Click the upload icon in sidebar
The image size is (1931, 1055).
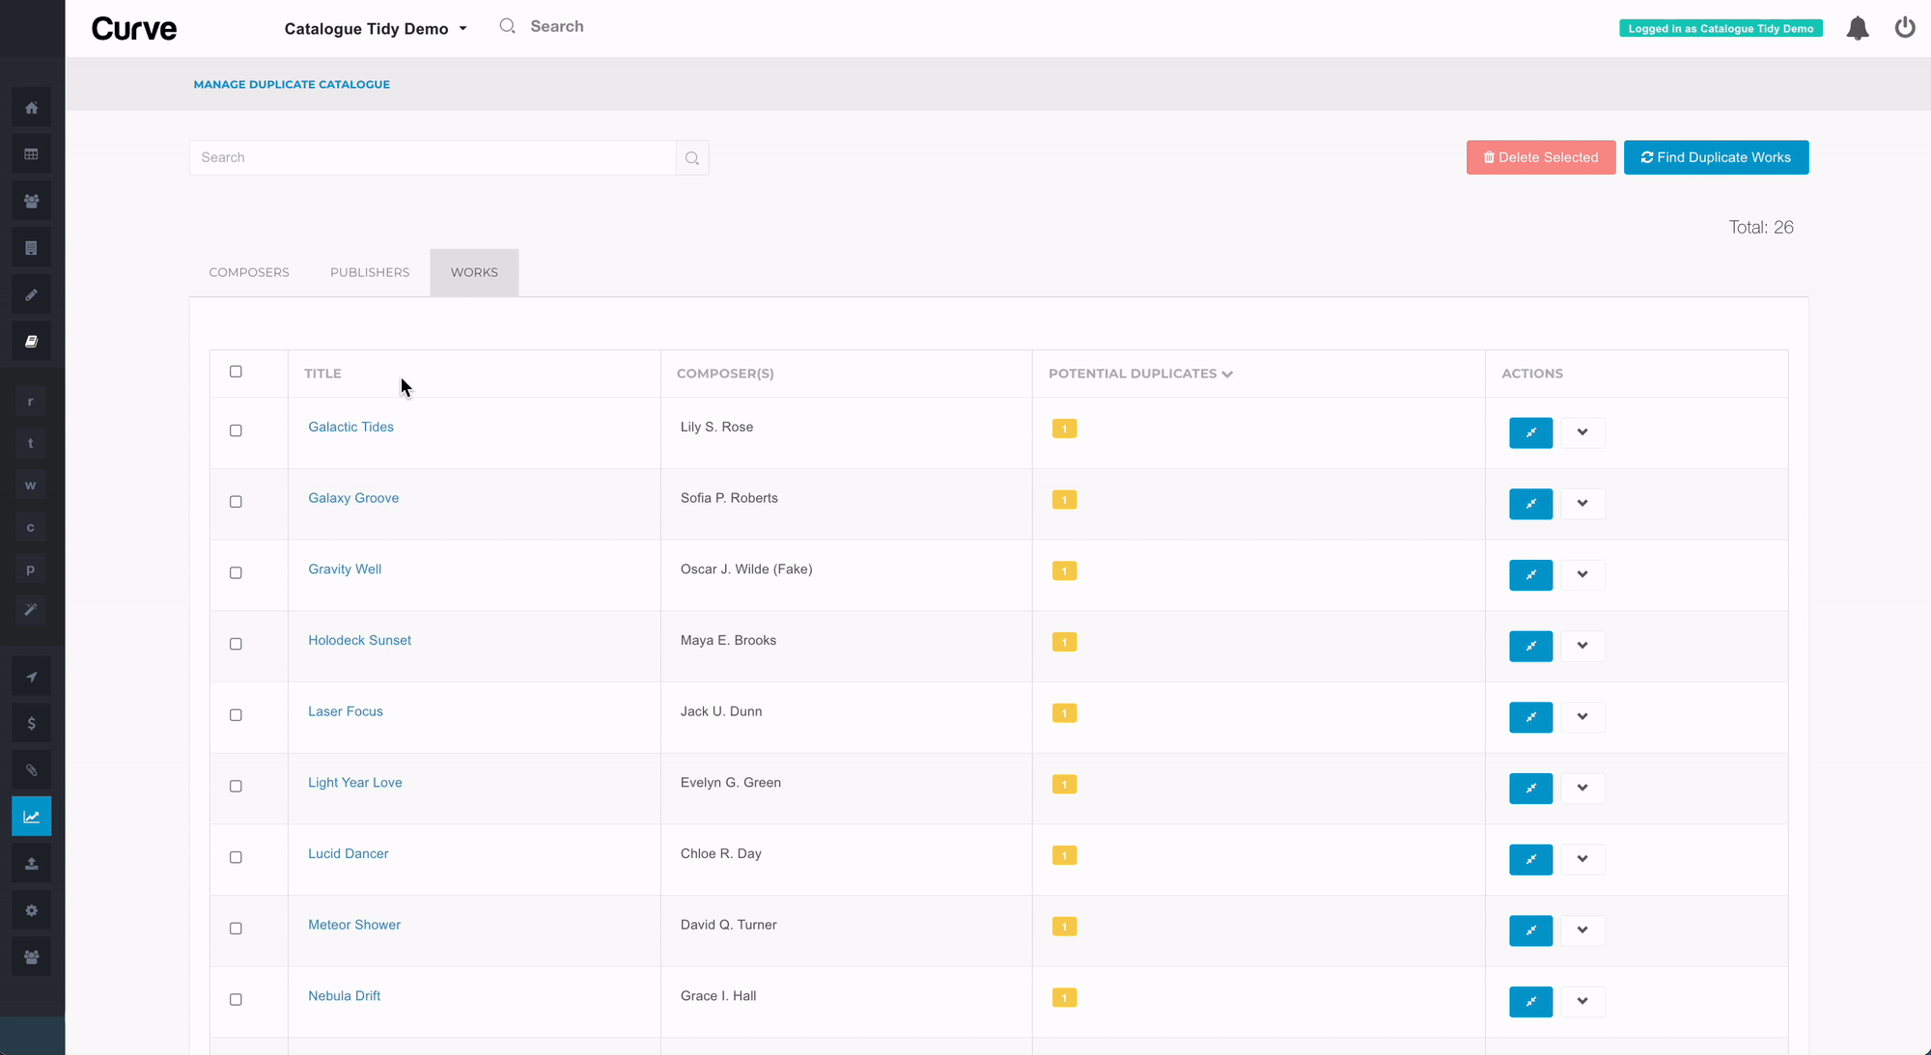(31, 863)
